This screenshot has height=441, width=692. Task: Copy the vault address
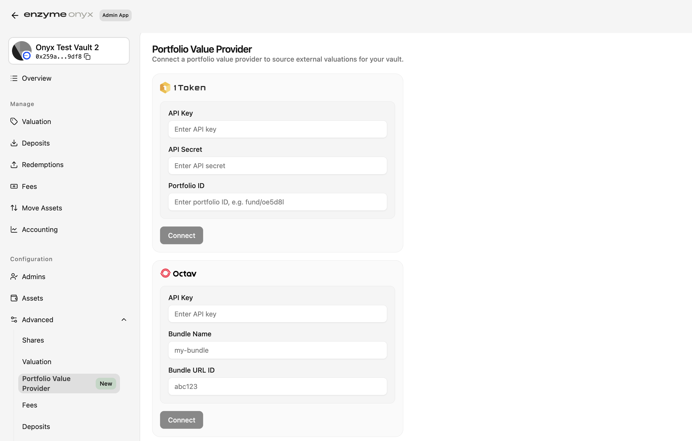(87, 57)
